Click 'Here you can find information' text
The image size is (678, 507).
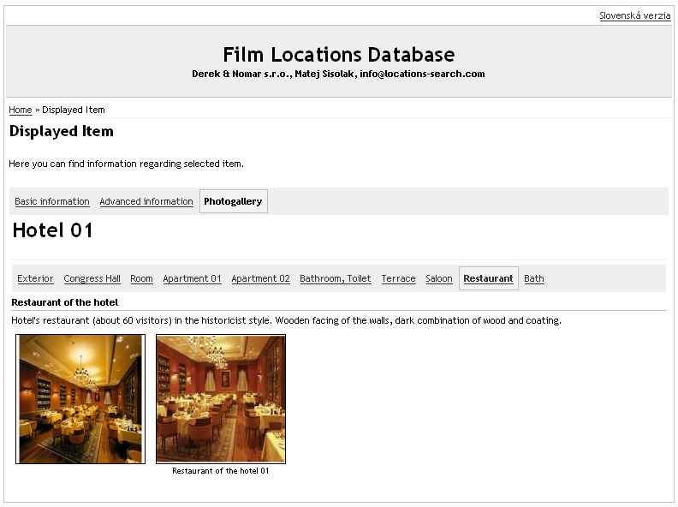pyautogui.click(x=126, y=164)
